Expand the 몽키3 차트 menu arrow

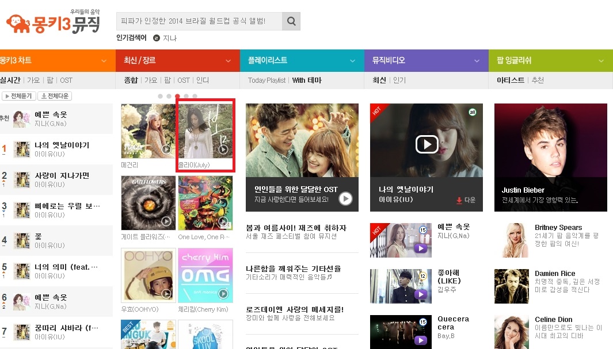(x=104, y=61)
